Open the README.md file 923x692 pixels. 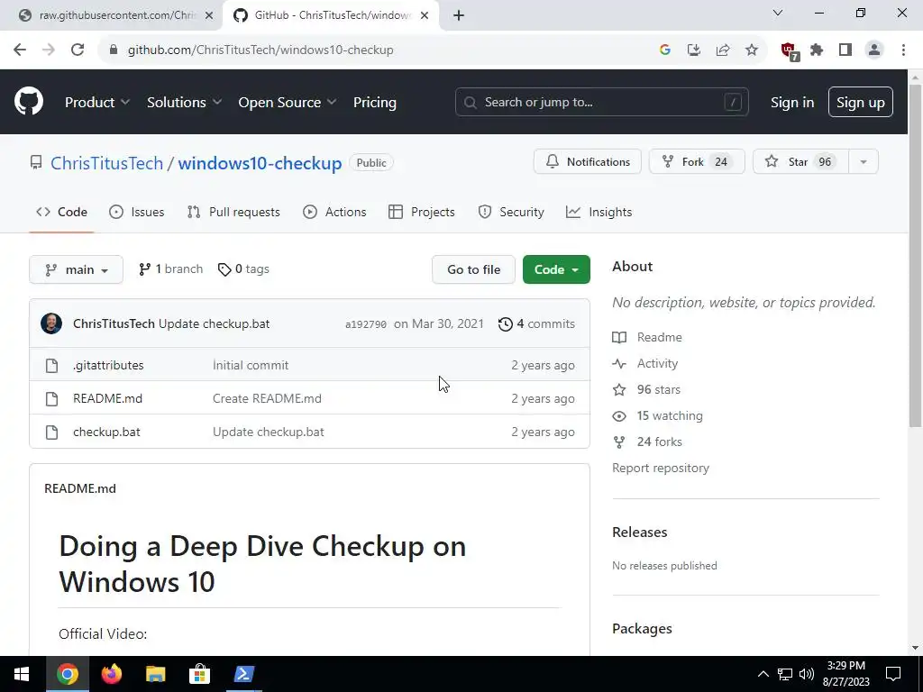click(108, 398)
